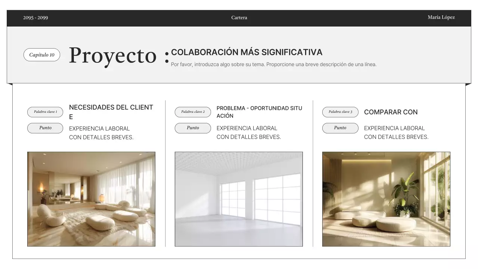Click the Punto pill in the middle column
The height and width of the screenshot is (269, 478).
pos(193,128)
